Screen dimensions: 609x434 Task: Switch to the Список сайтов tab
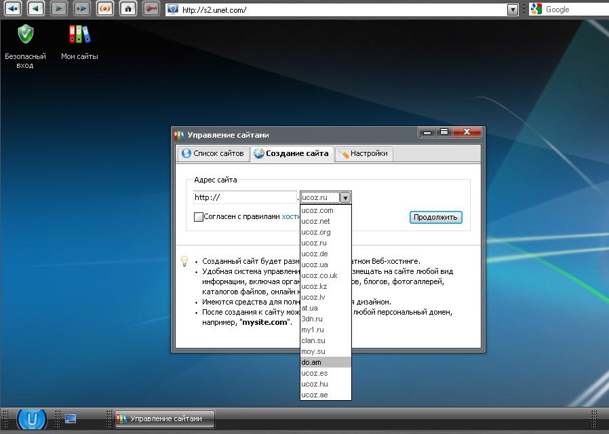click(x=212, y=153)
